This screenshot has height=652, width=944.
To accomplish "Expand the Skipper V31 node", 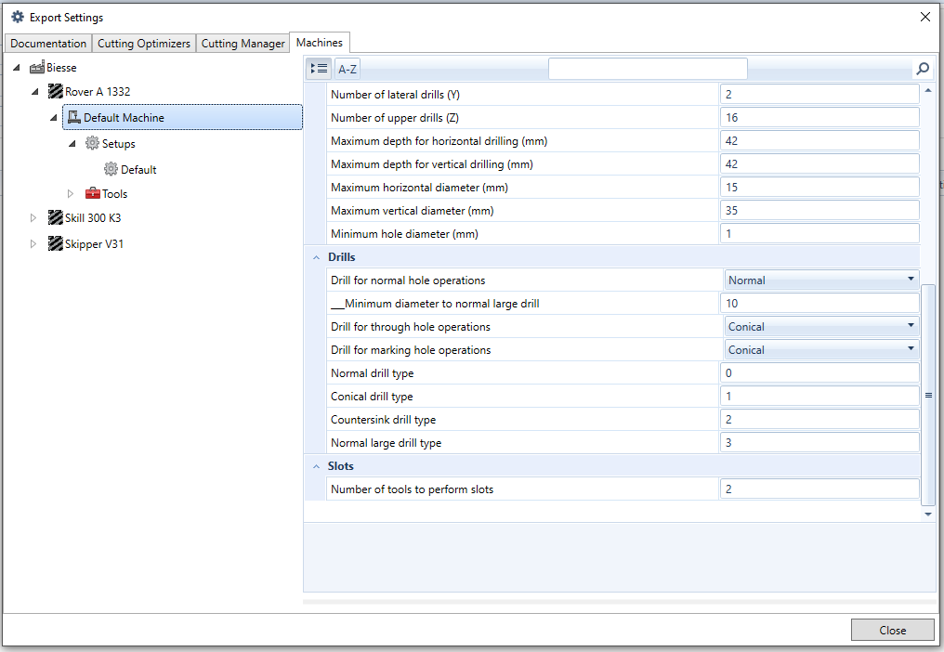I will 33,244.
